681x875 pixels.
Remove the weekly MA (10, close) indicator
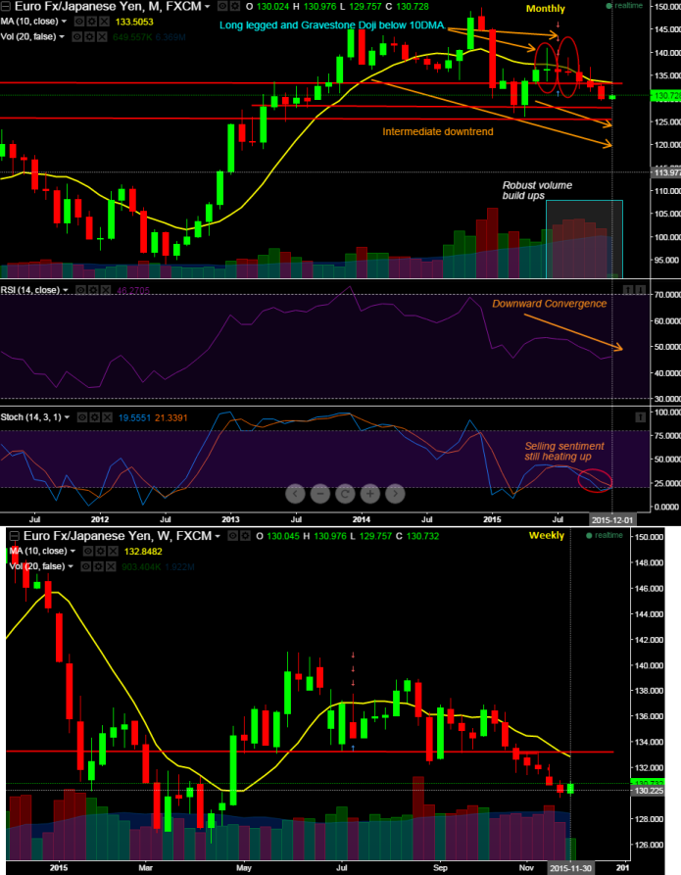(x=114, y=552)
